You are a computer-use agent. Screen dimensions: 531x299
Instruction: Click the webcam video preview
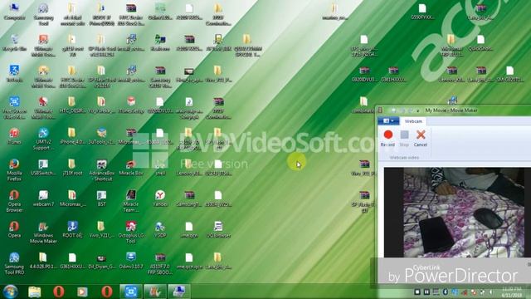click(x=457, y=213)
